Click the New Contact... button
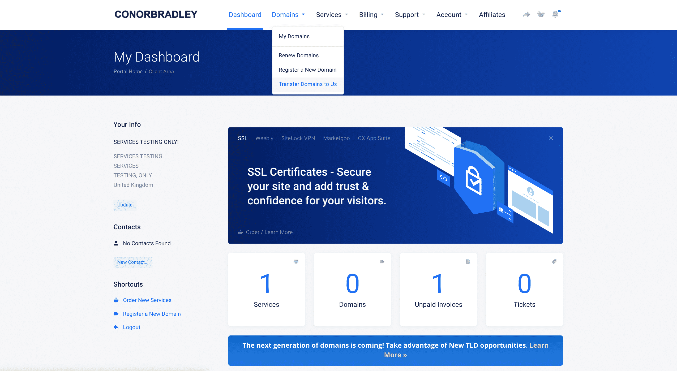This screenshot has height=371, width=677. 133,262
